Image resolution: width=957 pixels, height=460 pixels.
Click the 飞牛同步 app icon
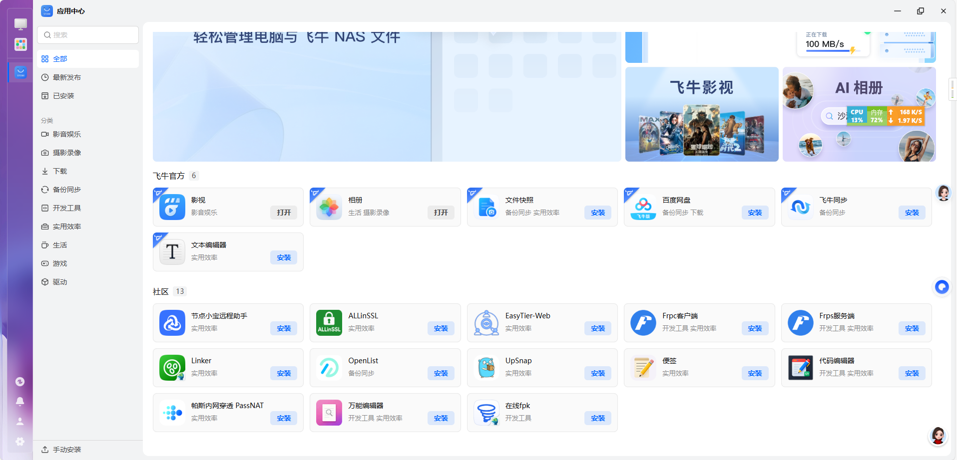800,208
